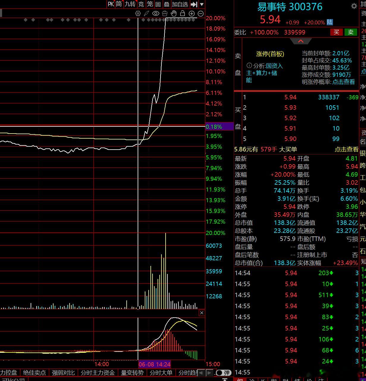Select the 强弱对比 tab
This screenshot has height=381, width=366.
pyautogui.click(x=63, y=372)
